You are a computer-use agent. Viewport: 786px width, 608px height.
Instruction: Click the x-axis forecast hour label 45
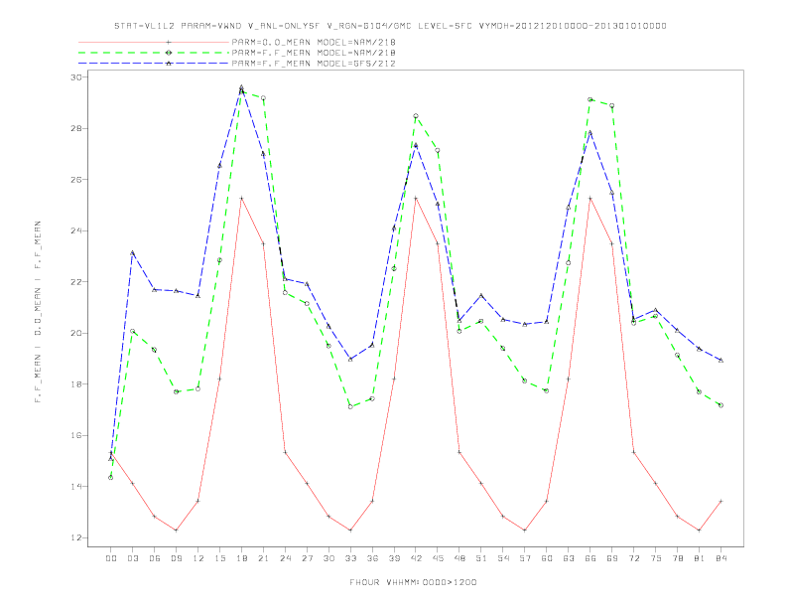point(438,558)
